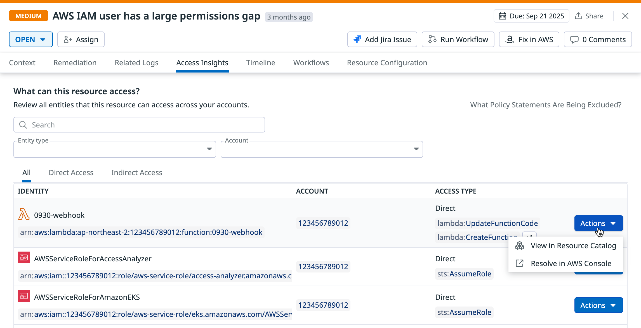
Task: Click the calendar icon beside the due date
Action: click(503, 16)
